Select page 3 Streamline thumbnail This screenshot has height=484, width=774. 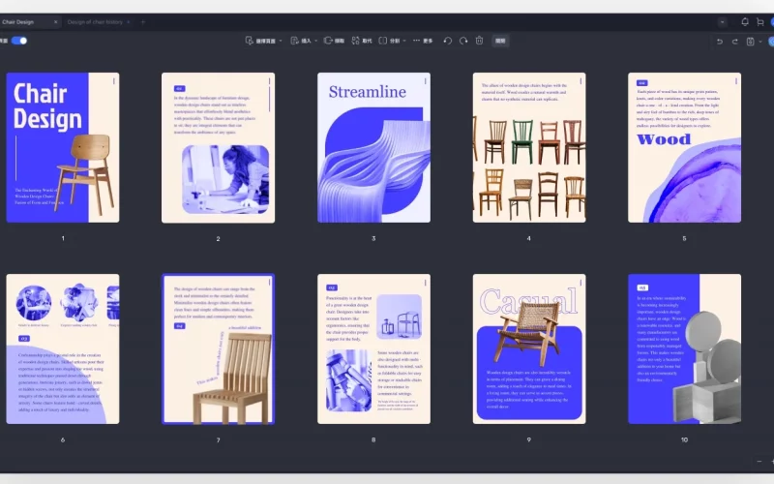[x=373, y=148]
